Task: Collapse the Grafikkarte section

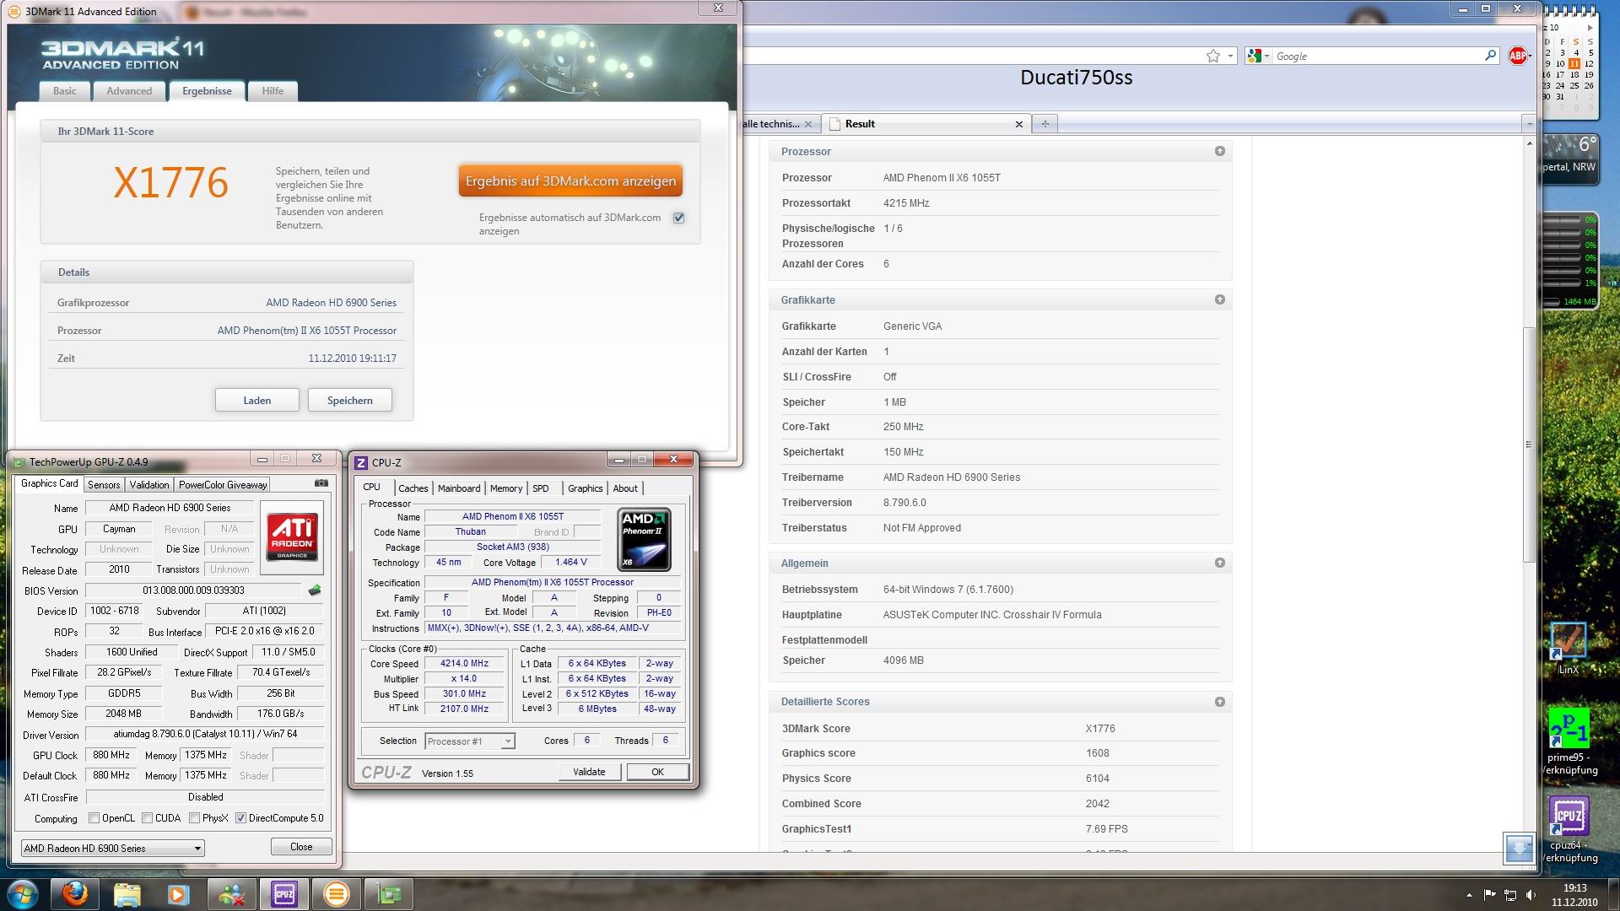Action: 1219,299
